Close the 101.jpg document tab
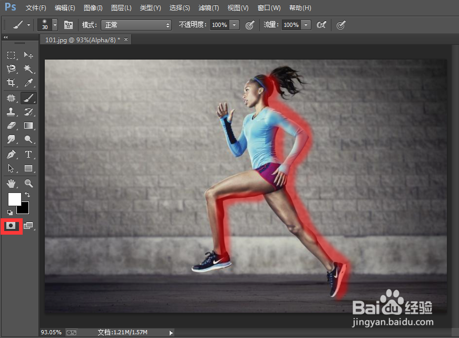 pyautogui.click(x=126, y=39)
